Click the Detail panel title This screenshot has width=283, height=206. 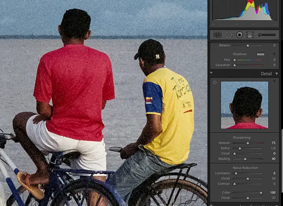[x=266, y=74]
